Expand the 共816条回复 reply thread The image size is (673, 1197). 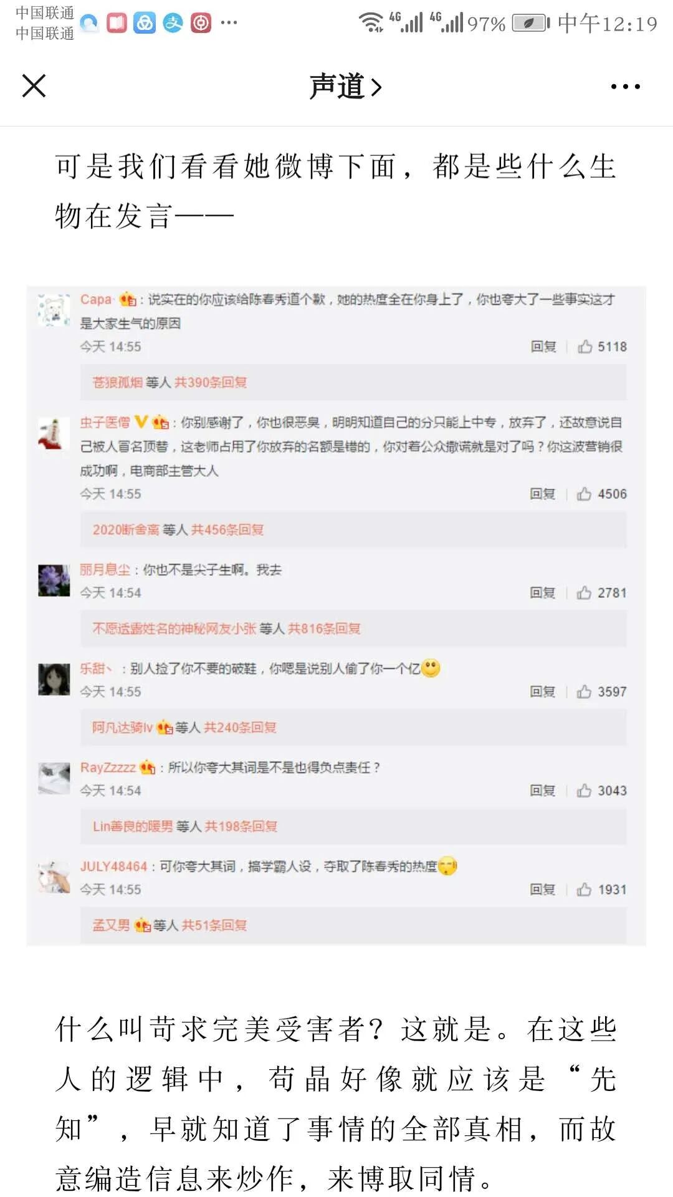(x=324, y=628)
